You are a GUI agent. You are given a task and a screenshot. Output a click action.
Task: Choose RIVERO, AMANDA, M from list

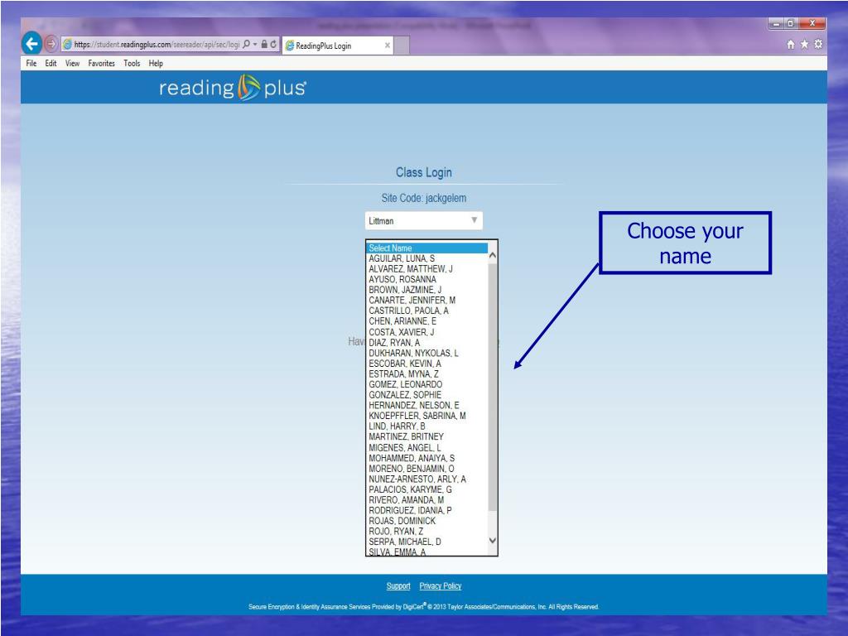click(x=426, y=500)
